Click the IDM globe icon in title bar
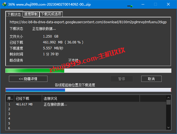The width and height of the screenshot is (177, 134). [4, 4]
